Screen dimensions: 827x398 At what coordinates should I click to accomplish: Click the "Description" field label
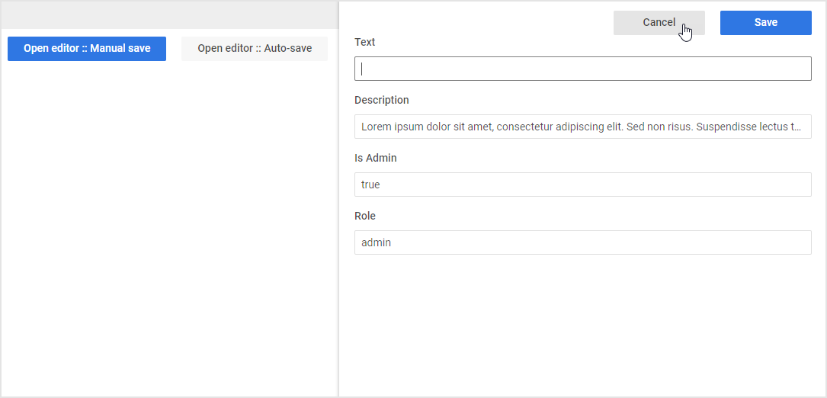(382, 100)
